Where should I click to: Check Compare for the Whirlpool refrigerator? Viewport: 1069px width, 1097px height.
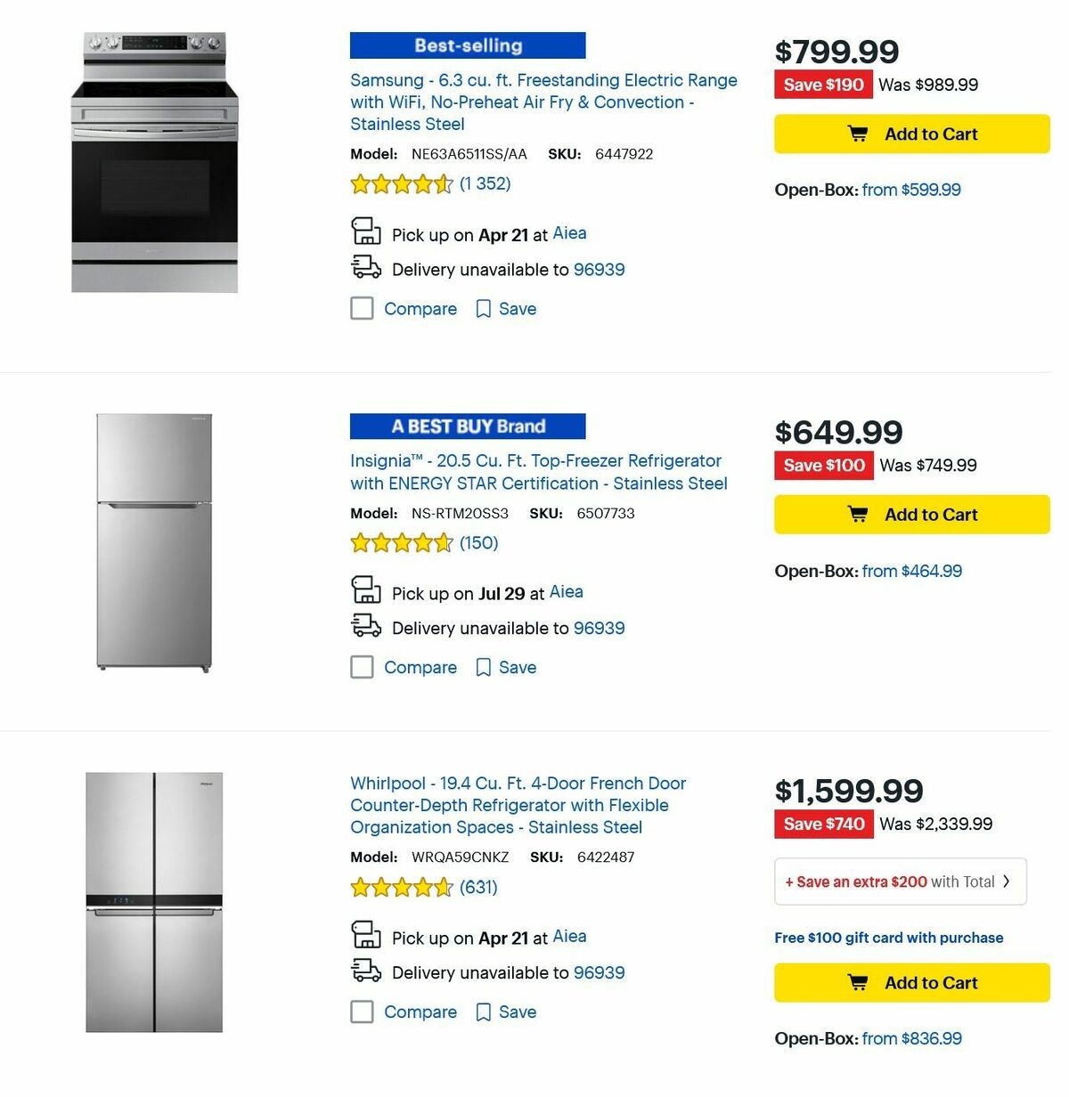(x=362, y=1012)
